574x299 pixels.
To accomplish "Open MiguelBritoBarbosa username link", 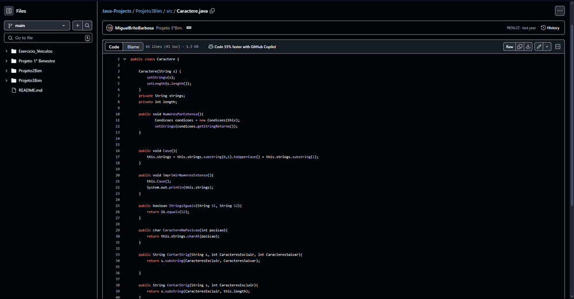I will pos(134,27).
